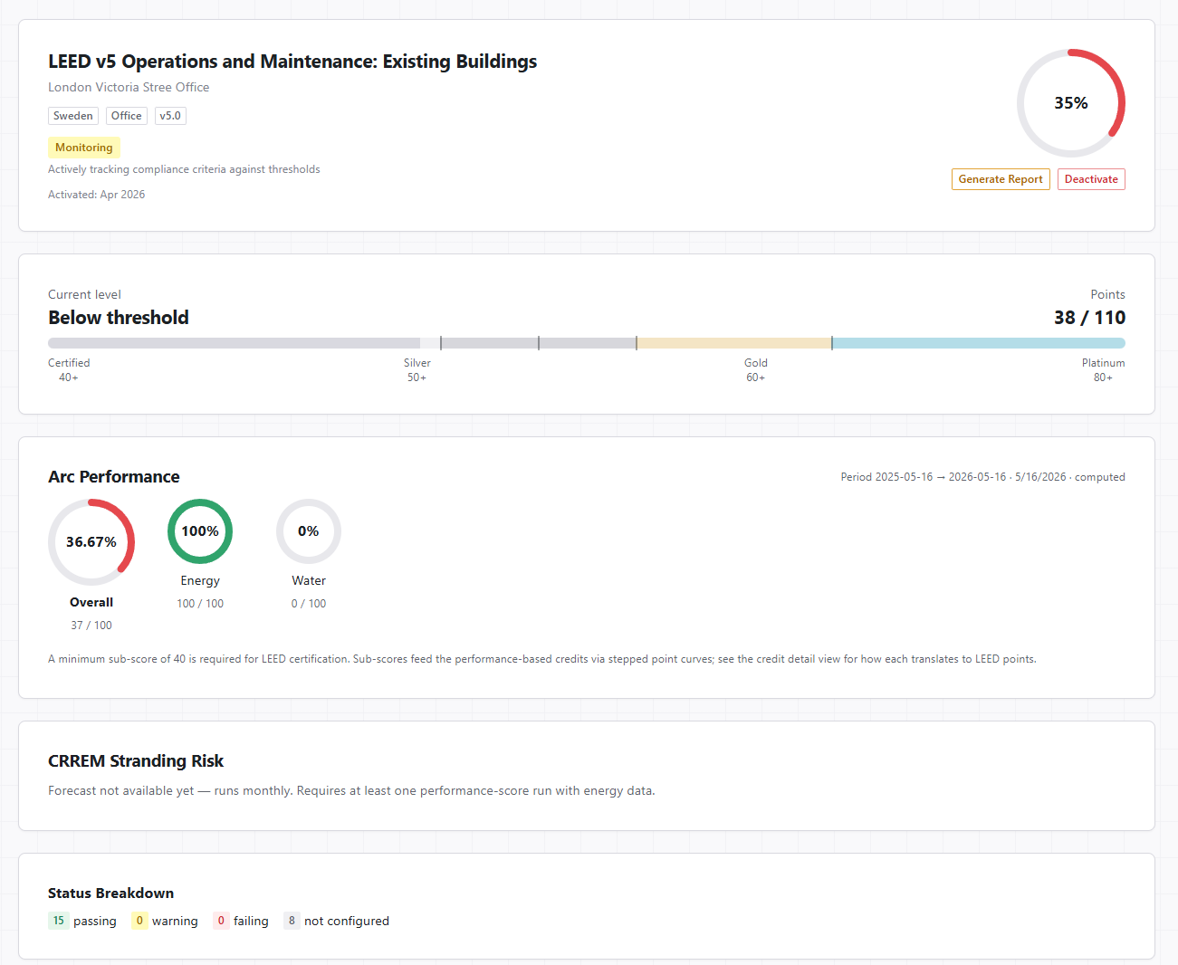Viewport: 1178px width, 965px height.
Task: Click the Energy 100% ring
Action: click(200, 531)
